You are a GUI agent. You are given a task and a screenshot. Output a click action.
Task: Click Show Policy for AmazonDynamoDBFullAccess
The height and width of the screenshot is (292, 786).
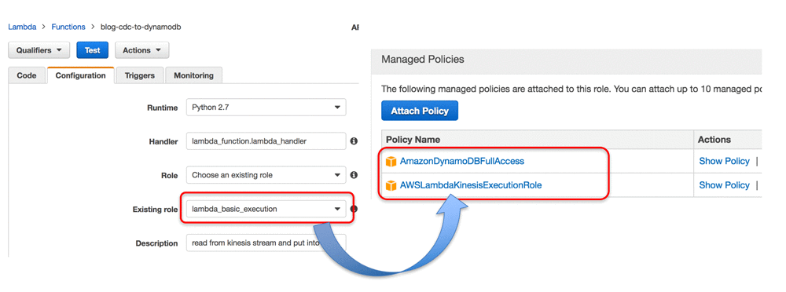tap(724, 161)
